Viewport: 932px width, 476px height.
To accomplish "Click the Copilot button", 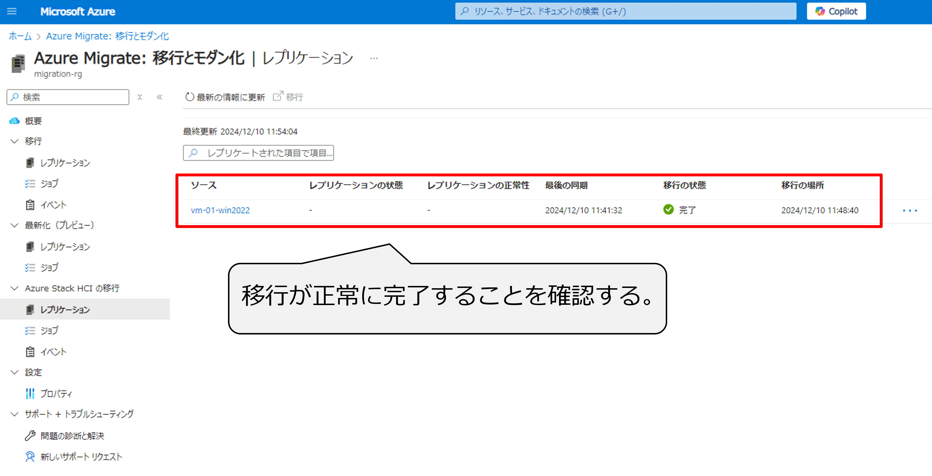I will (836, 12).
